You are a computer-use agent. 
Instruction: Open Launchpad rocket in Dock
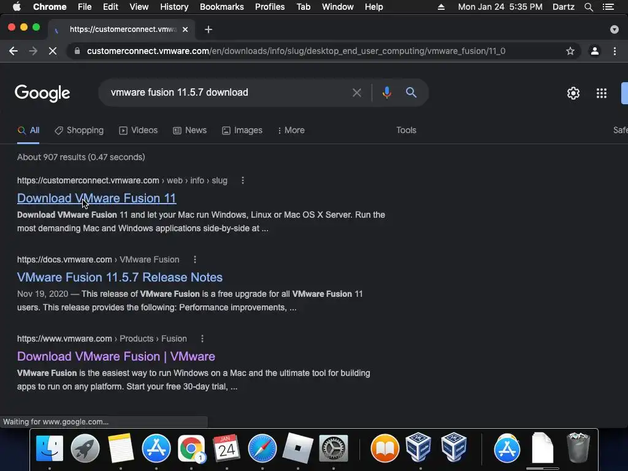85,448
